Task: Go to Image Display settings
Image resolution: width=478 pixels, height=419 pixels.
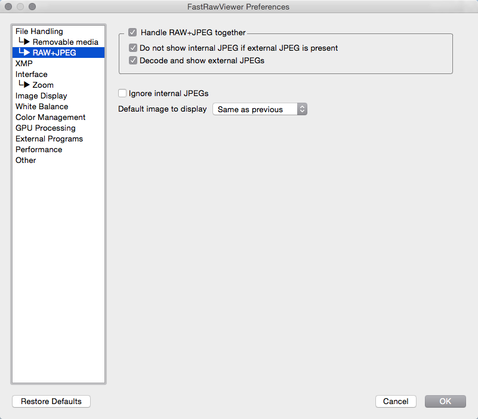Action: point(58,95)
